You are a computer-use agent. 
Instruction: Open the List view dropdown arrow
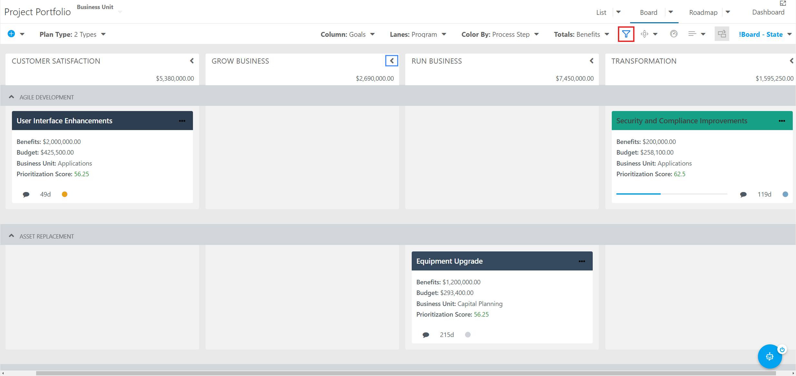pyautogui.click(x=619, y=12)
